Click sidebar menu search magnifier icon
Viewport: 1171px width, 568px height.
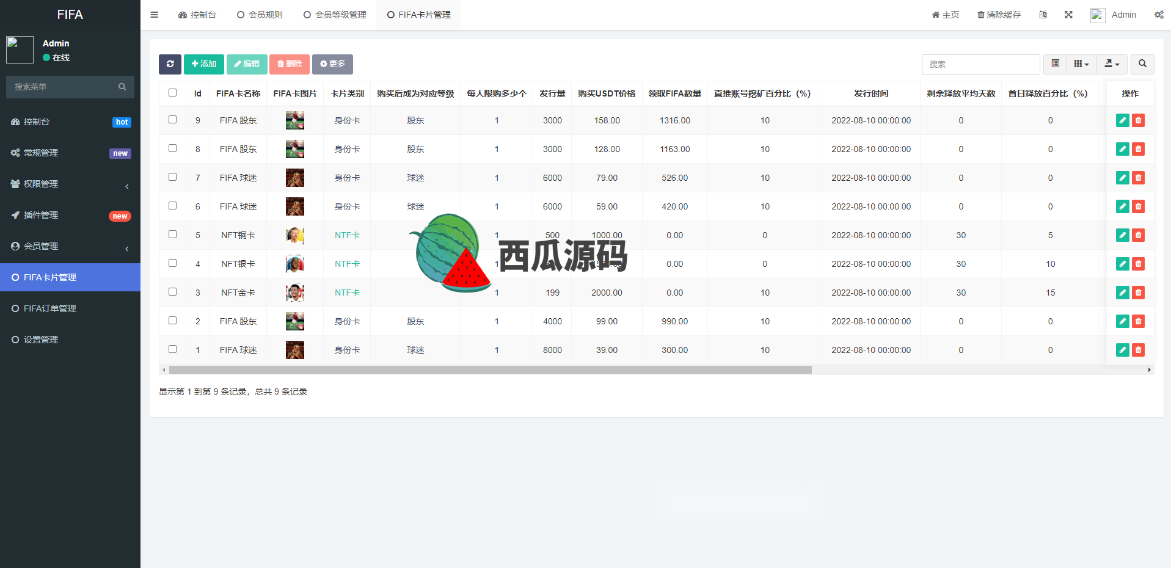pyautogui.click(x=122, y=87)
